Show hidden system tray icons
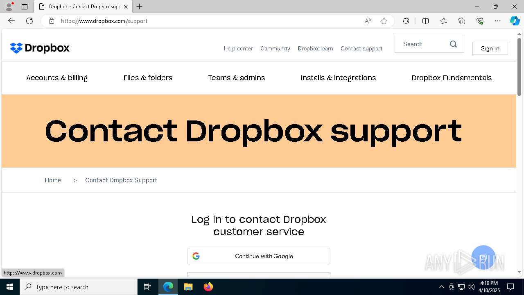This screenshot has width=524, height=295. tap(441, 287)
